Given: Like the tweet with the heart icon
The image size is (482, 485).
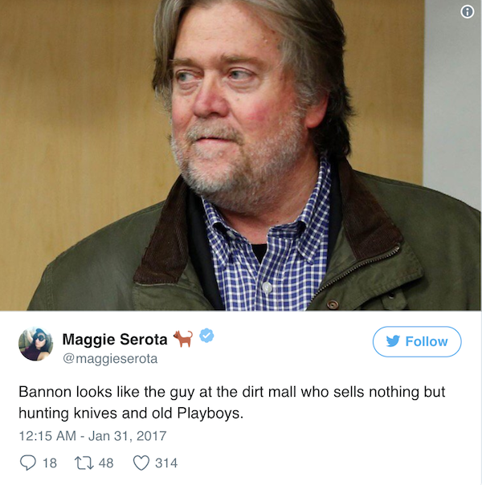Looking at the screenshot, I should point(142,463).
